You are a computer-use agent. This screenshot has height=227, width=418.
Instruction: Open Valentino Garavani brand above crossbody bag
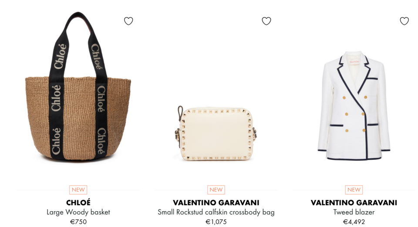[x=216, y=203]
